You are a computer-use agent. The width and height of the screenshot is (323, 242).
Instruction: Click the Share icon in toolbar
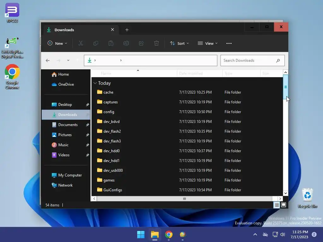(x=141, y=43)
